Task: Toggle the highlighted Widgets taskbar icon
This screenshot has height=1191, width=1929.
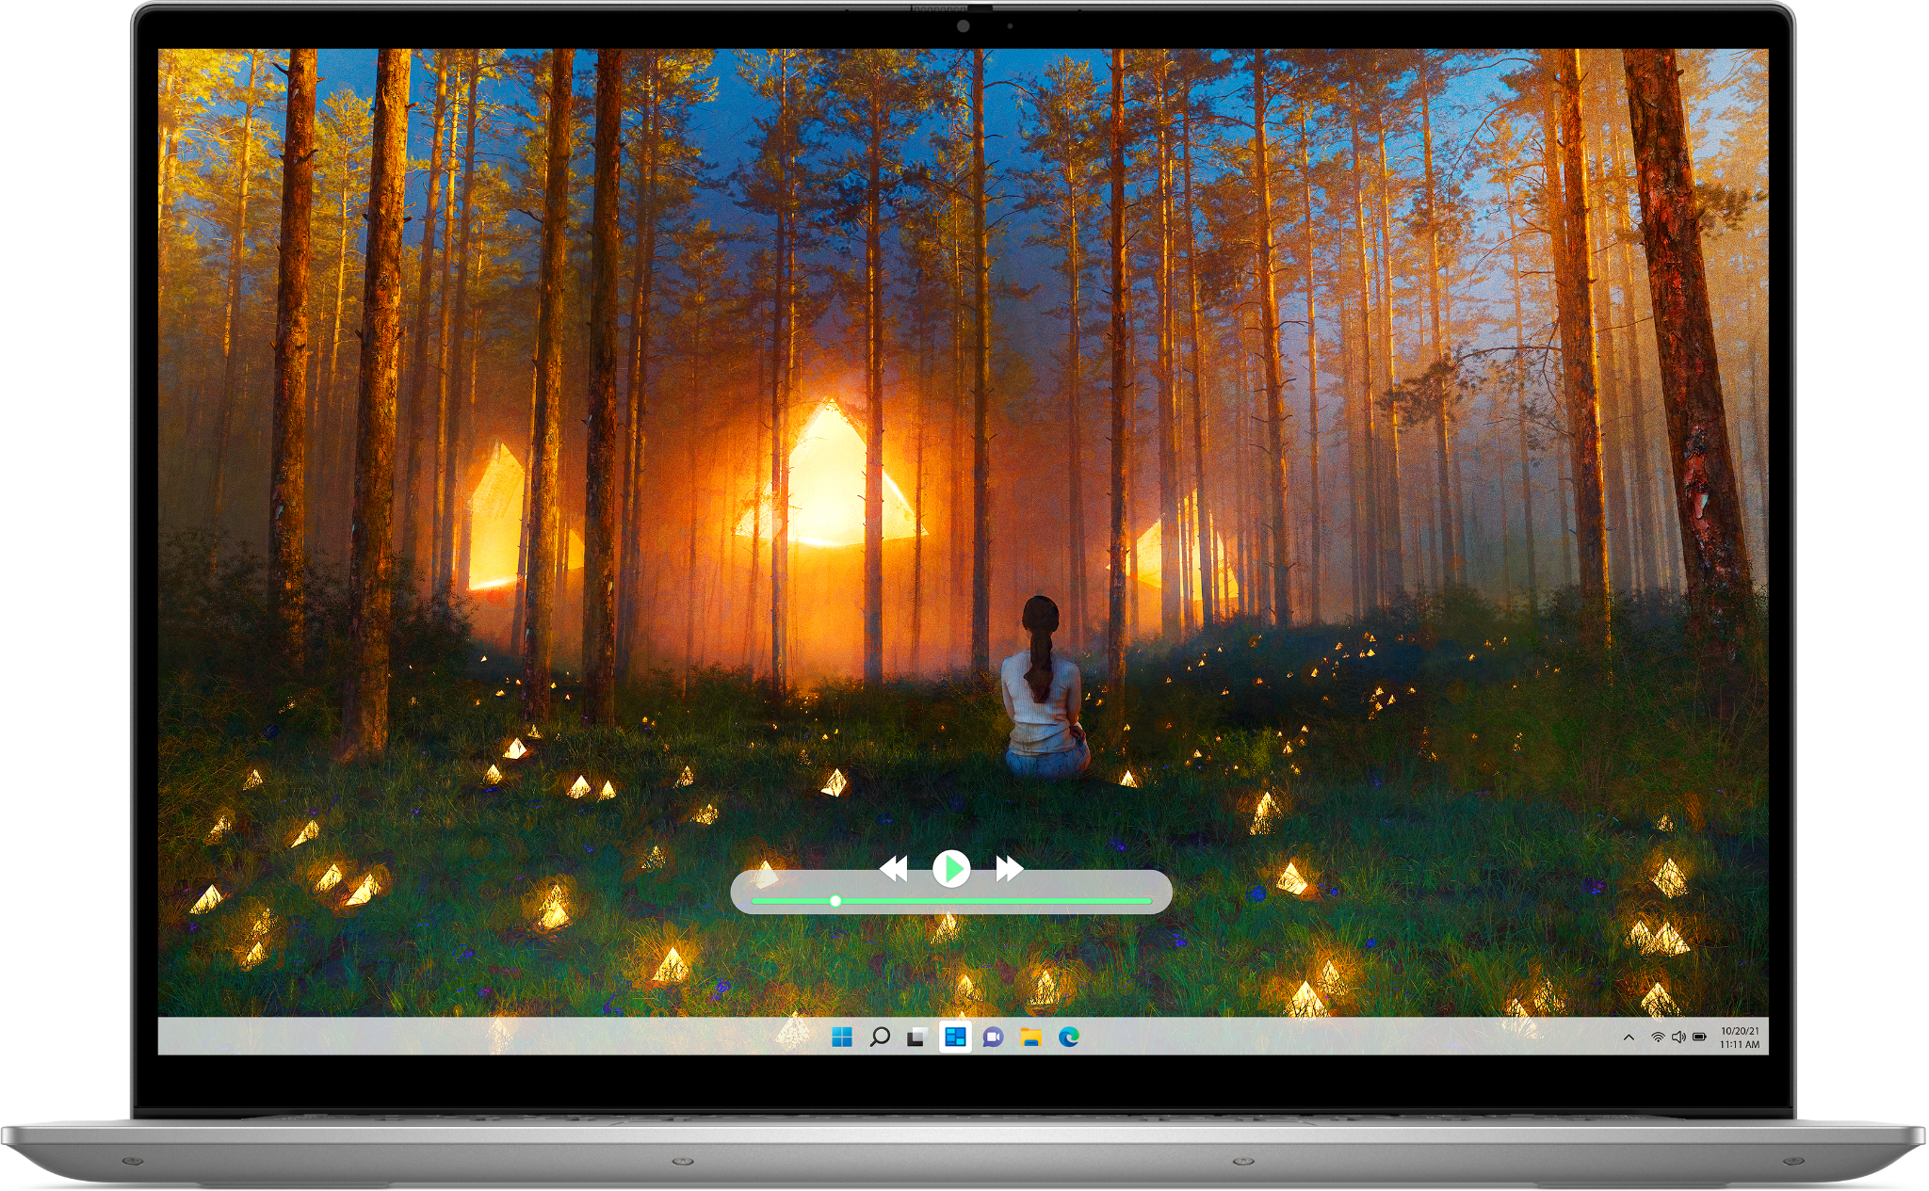Action: [x=955, y=1037]
